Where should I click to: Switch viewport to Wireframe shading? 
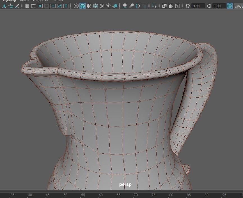(76, 6)
